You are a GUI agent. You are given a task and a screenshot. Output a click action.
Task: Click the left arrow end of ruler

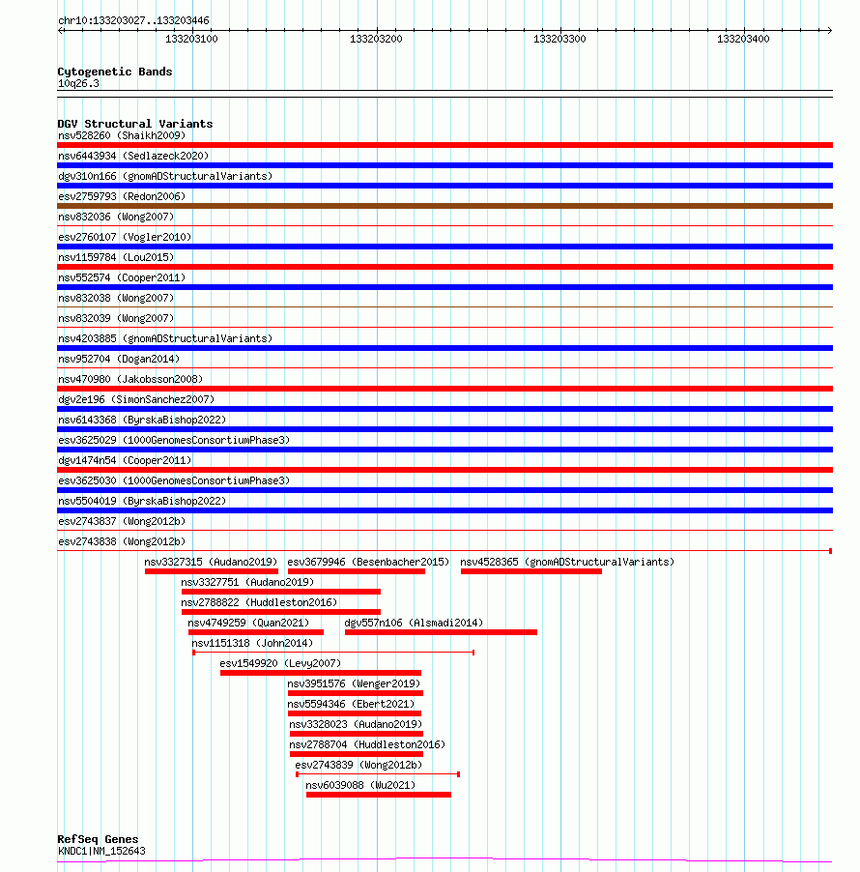61,30
